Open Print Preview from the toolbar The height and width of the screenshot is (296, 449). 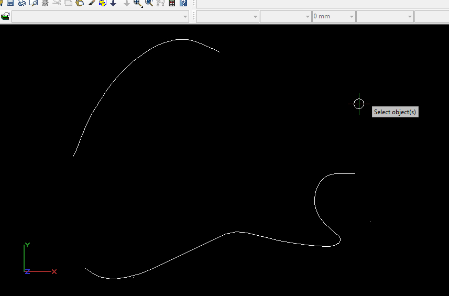[33, 3]
